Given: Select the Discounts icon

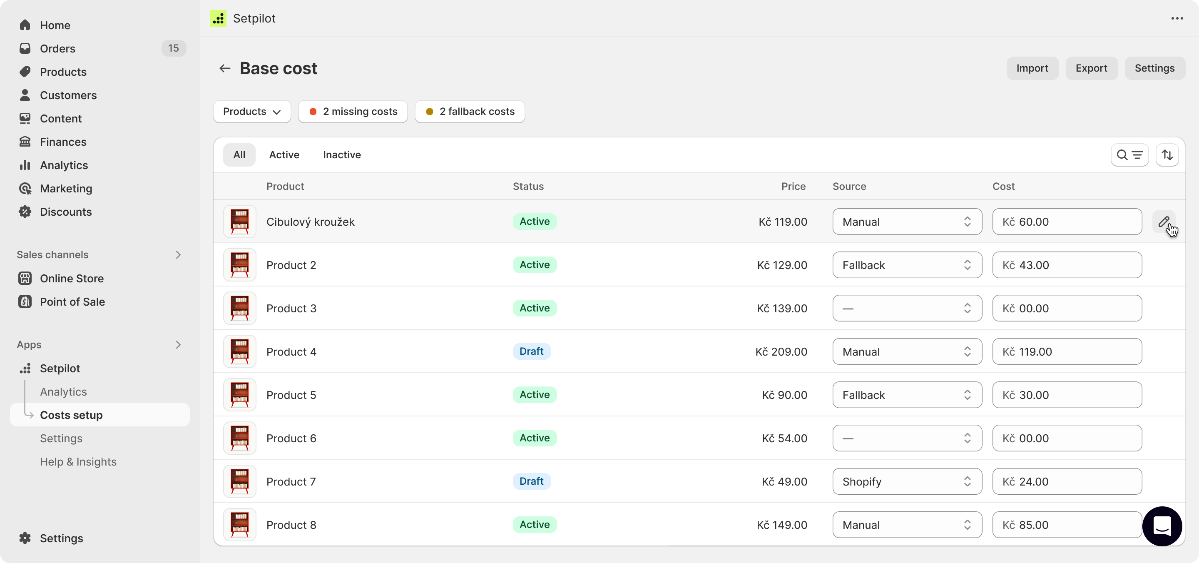Looking at the screenshot, I should point(25,212).
